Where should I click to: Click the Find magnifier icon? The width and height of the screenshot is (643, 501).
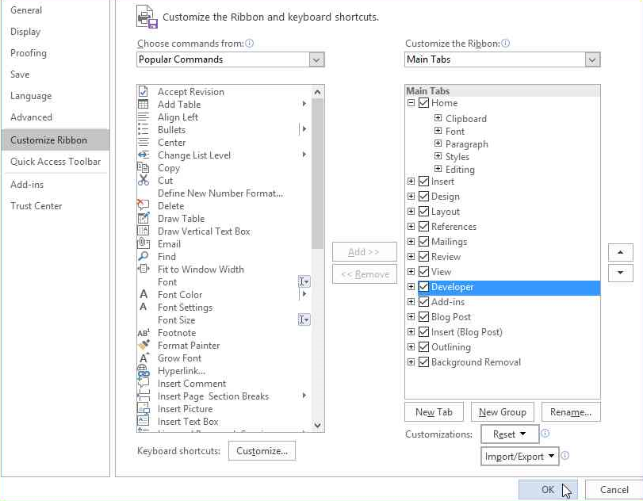click(144, 257)
